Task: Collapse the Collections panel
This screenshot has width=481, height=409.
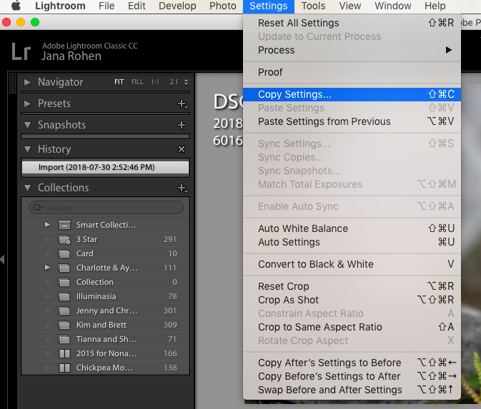Action: click(x=27, y=188)
